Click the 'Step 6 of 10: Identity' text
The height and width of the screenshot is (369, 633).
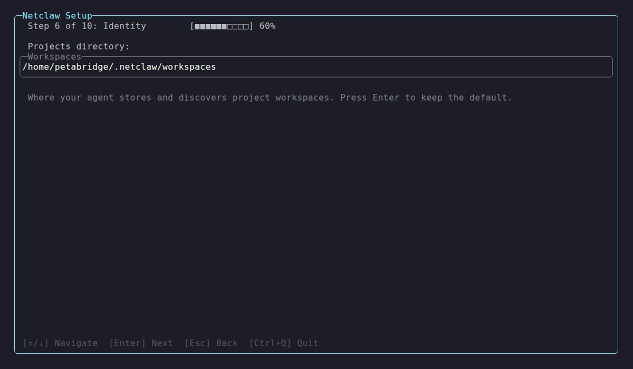[87, 26]
